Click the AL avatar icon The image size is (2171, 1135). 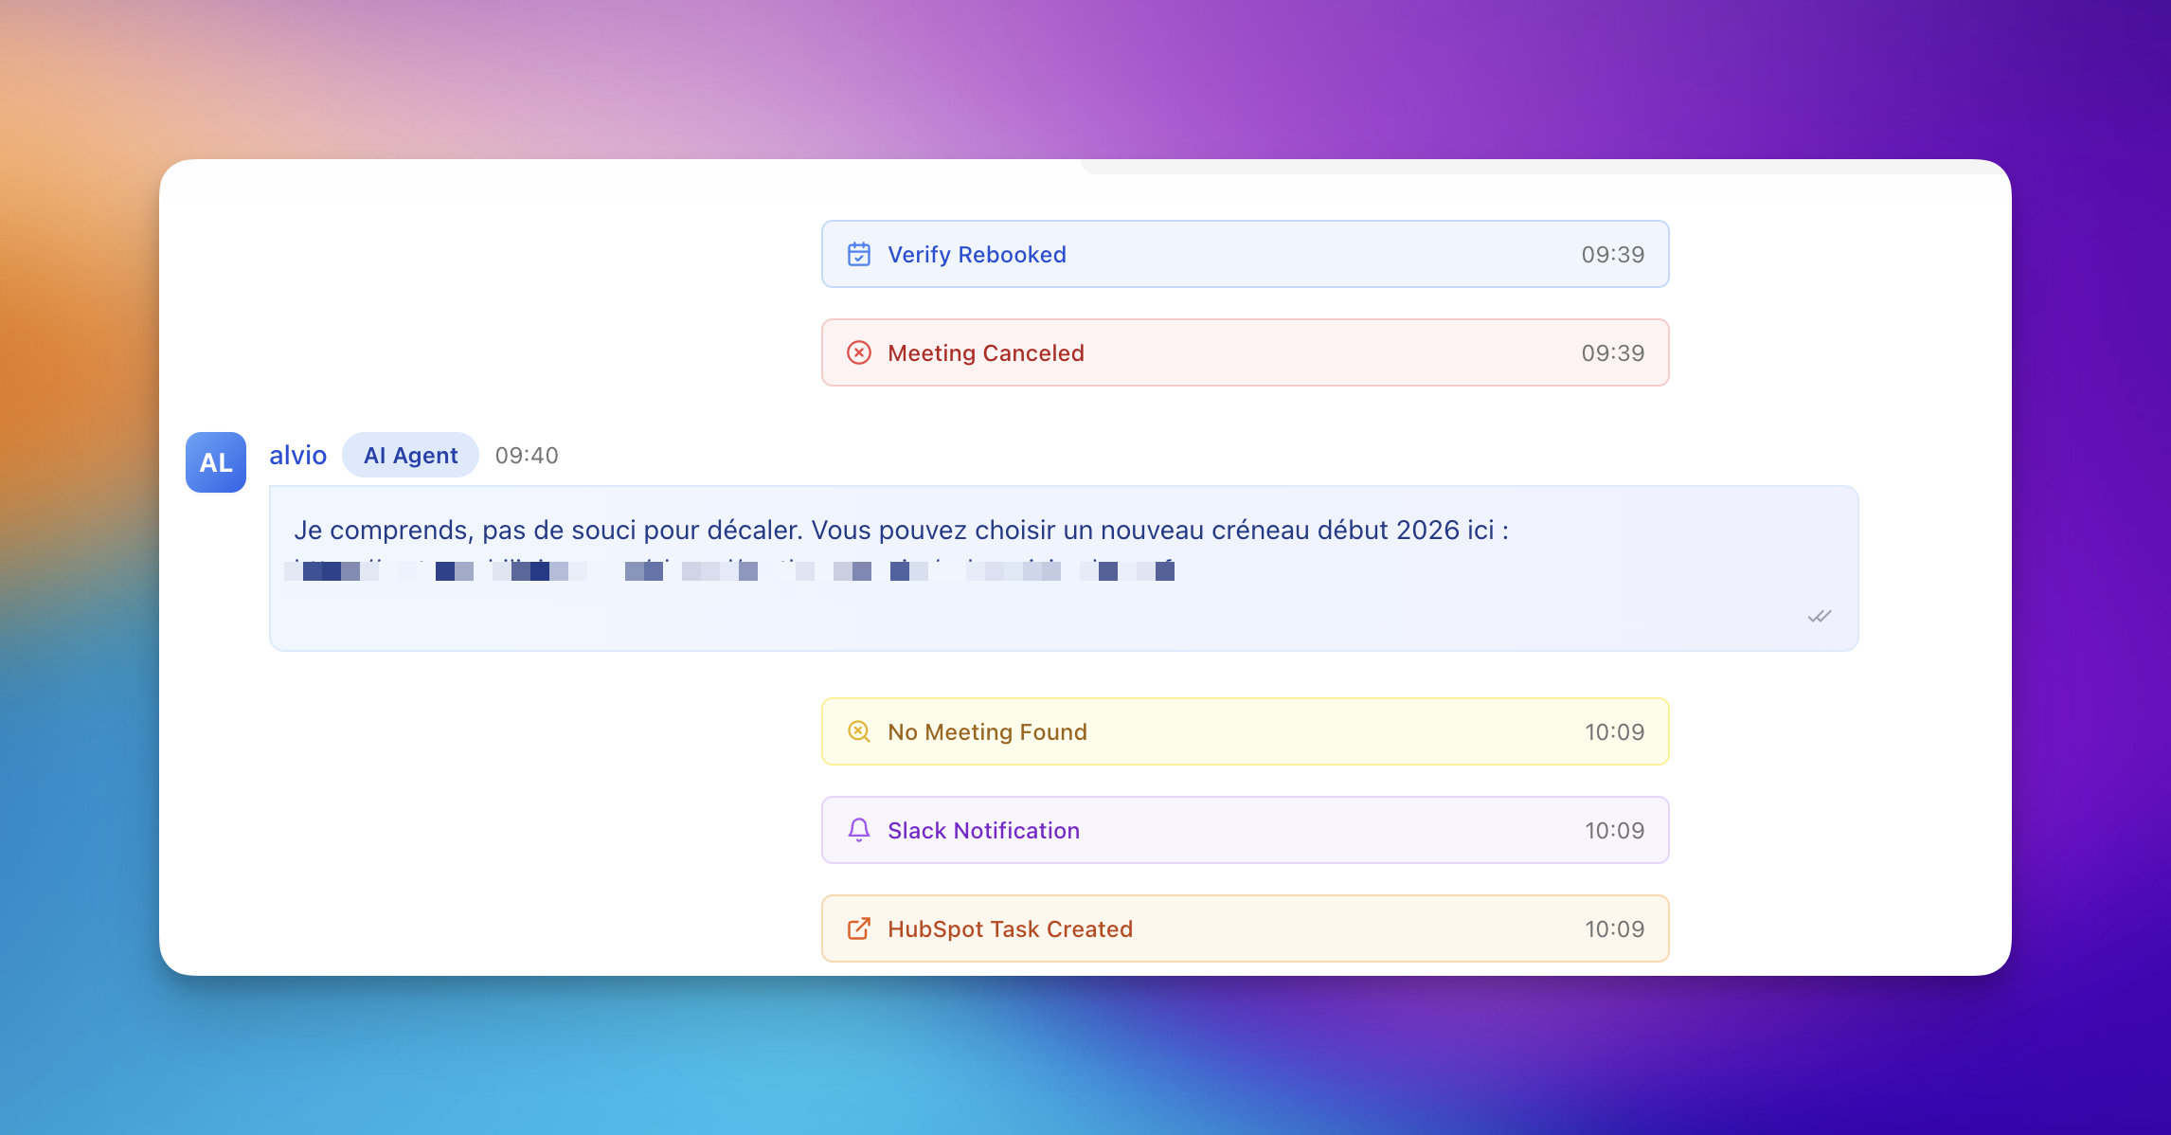pyautogui.click(x=216, y=462)
